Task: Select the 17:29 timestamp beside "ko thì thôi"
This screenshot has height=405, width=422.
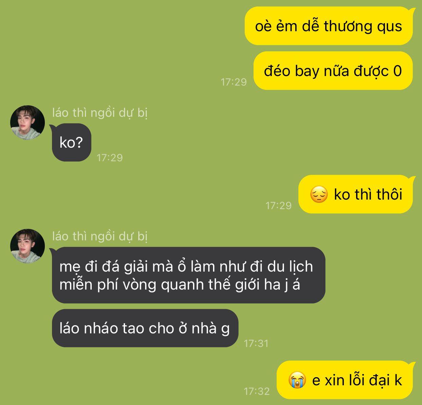Action: pyautogui.click(x=279, y=205)
